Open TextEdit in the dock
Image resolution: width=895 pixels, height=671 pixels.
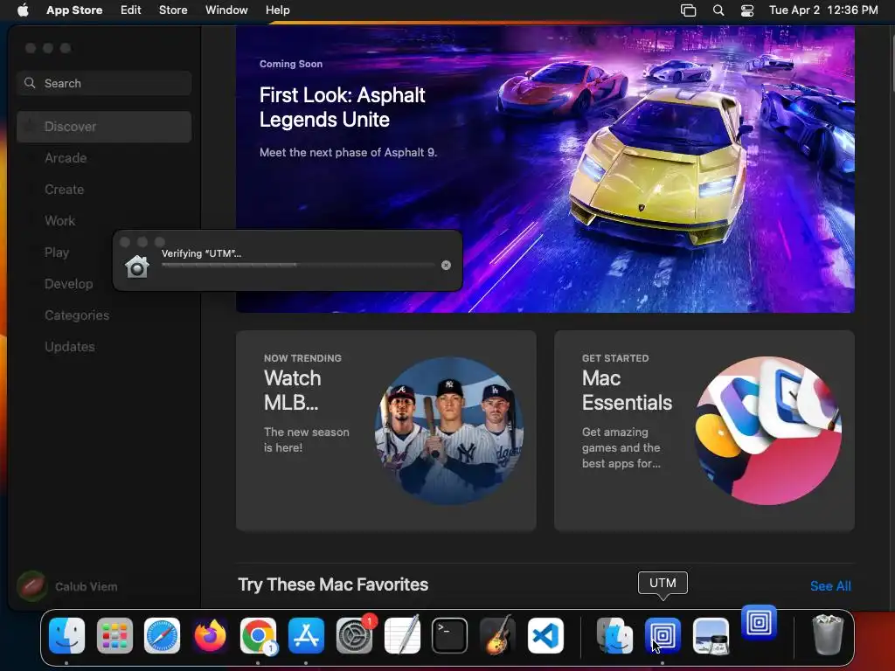402,636
